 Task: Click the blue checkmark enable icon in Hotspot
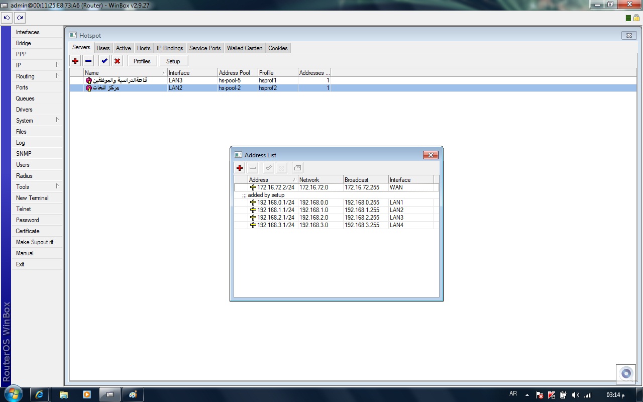click(x=104, y=61)
